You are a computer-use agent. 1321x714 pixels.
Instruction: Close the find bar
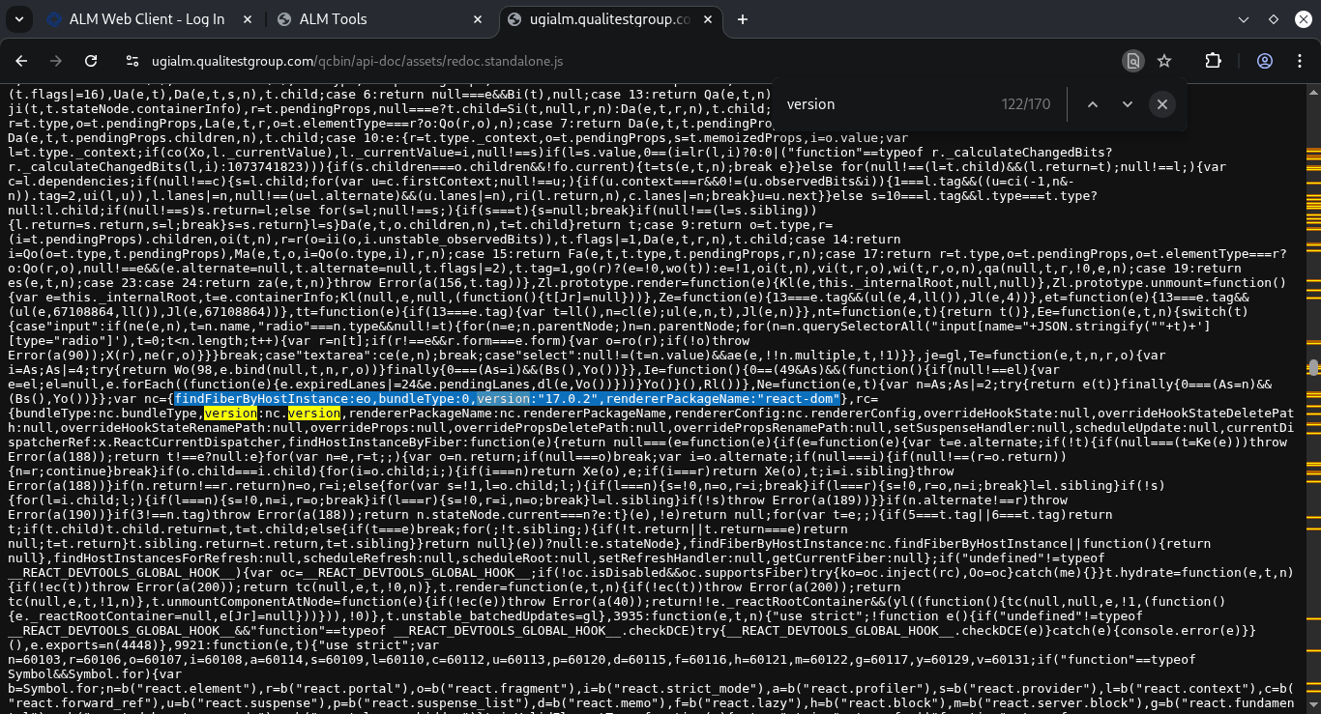(x=1162, y=104)
